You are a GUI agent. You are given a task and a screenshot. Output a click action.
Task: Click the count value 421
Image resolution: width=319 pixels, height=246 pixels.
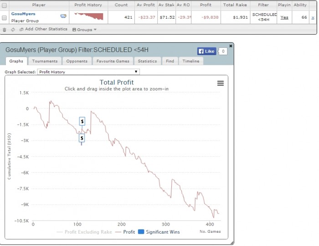click(128, 17)
